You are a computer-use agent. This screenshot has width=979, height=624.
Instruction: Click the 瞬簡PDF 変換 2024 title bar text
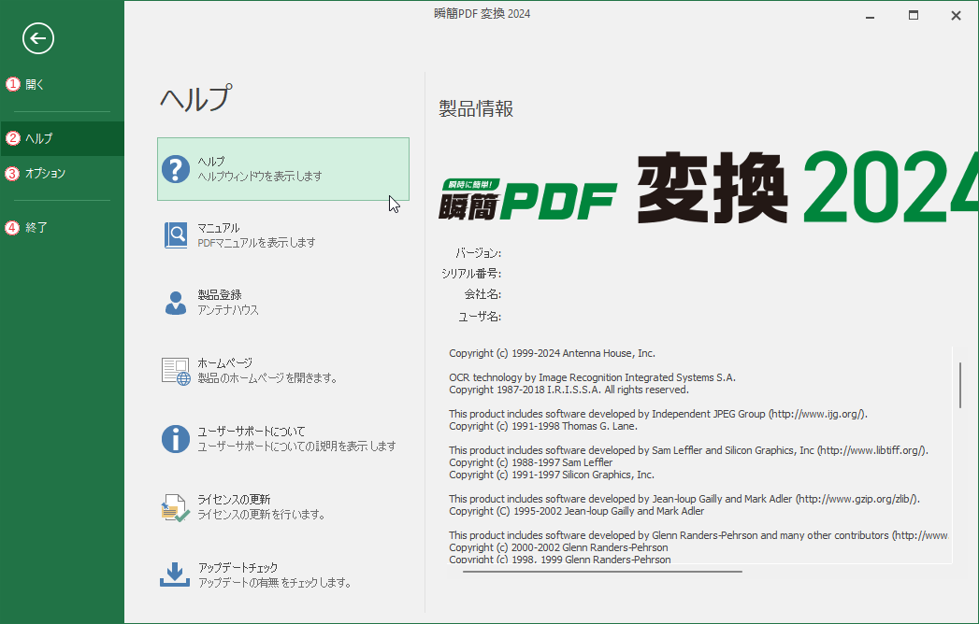(x=482, y=14)
